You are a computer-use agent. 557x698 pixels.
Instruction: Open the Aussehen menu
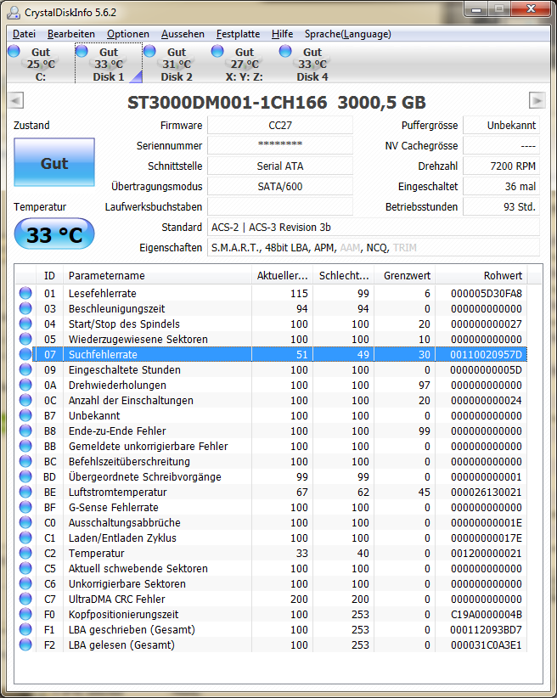[x=183, y=34]
